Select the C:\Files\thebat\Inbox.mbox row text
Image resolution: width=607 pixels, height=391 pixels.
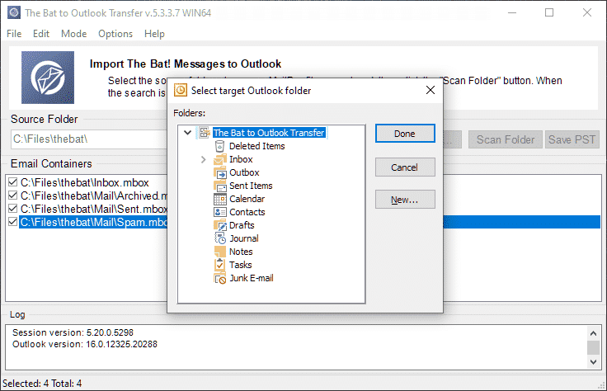point(84,182)
